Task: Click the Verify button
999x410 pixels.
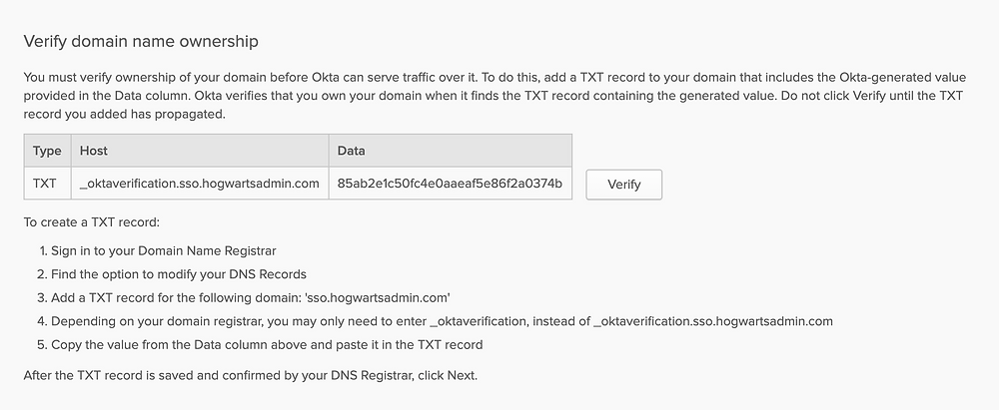Action: coord(623,185)
